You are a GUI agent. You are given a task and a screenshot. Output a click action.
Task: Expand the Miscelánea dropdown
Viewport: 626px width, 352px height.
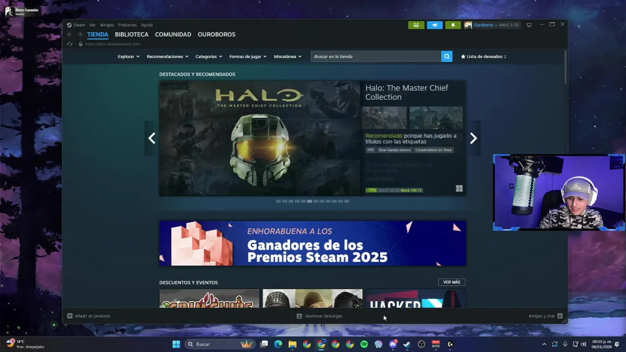tap(288, 56)
